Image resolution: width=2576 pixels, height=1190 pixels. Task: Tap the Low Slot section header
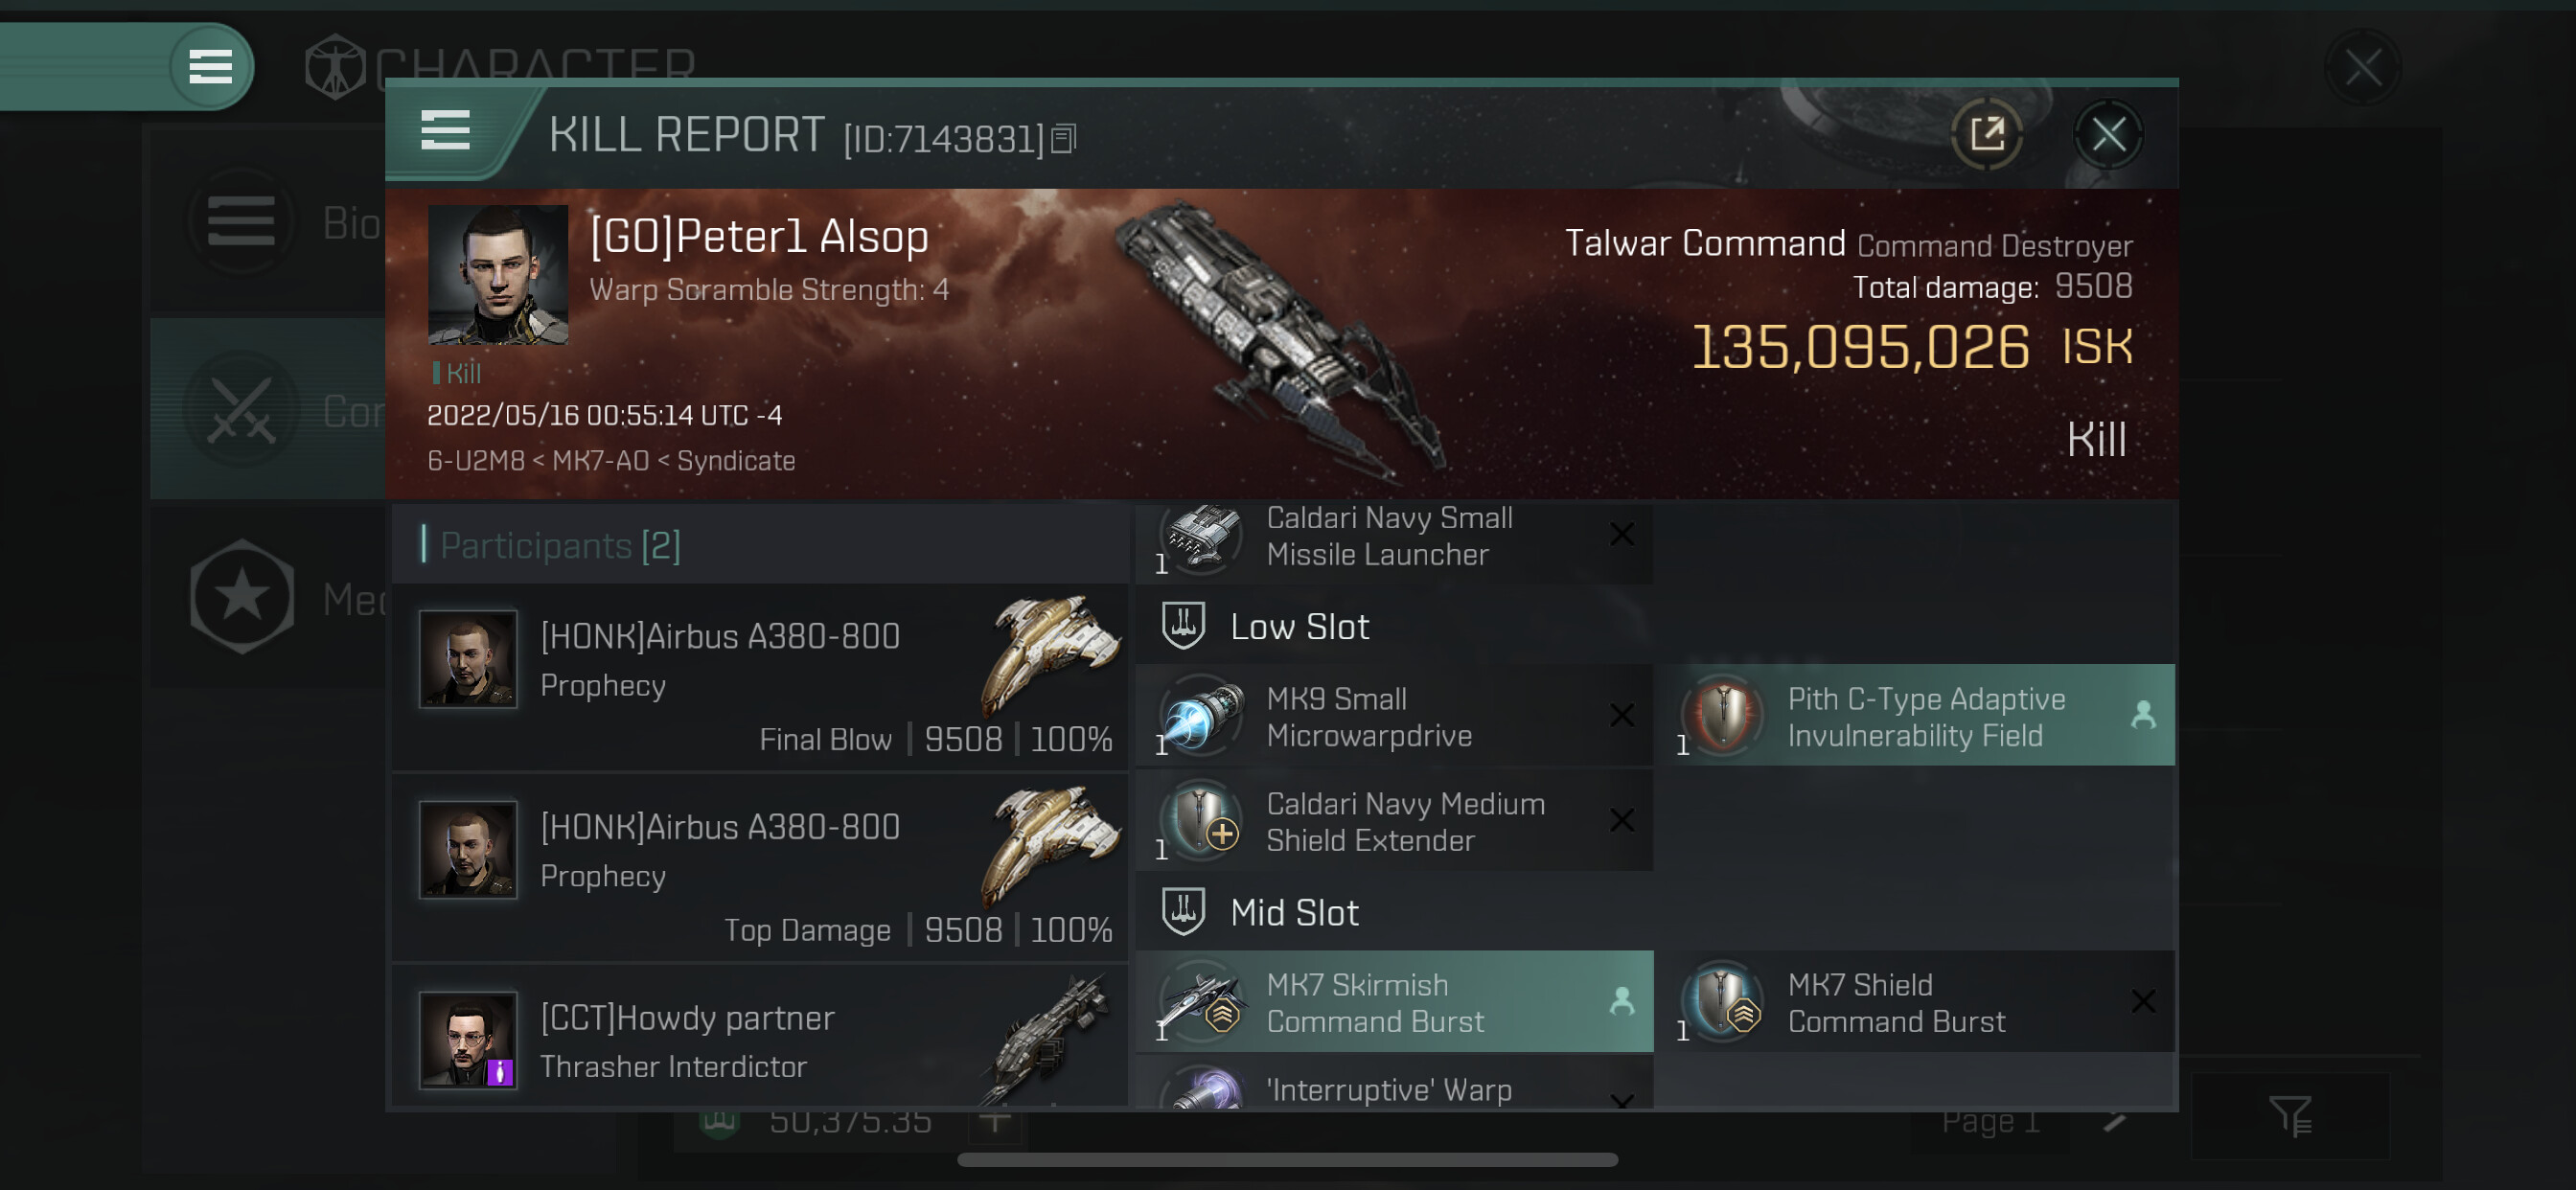click(x=1298, y=627)
